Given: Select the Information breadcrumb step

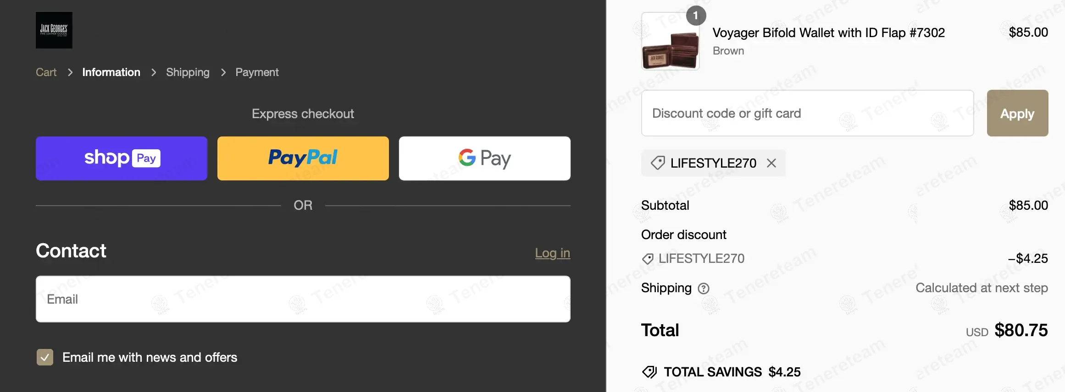Looking at the screenshot, I should (x=111, y=72).
